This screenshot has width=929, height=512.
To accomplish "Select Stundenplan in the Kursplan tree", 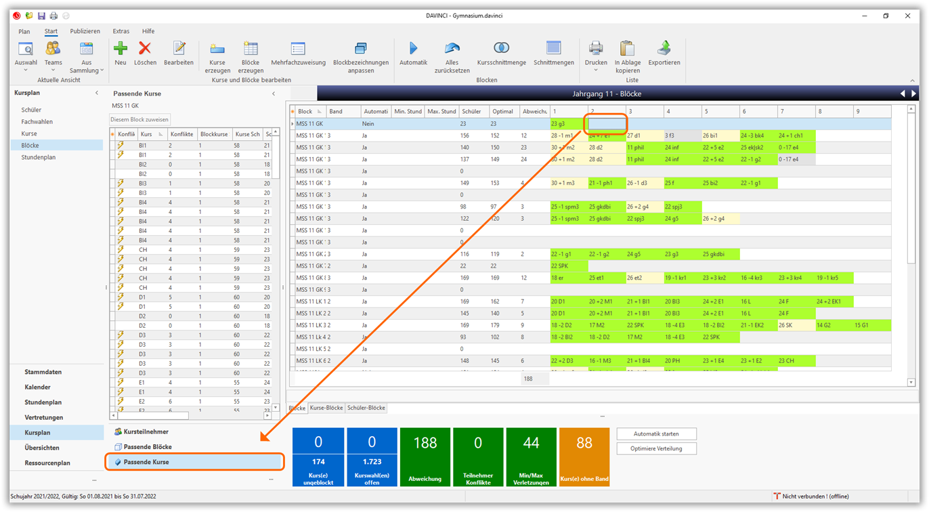I will 39,157.
